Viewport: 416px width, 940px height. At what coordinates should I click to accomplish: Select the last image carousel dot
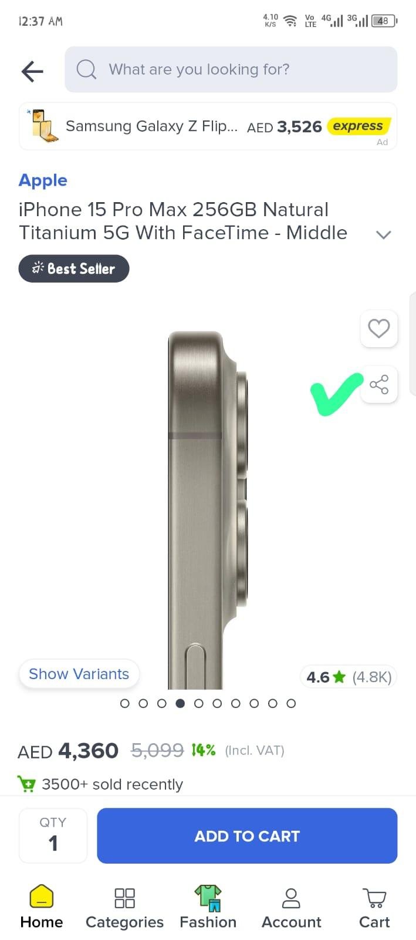(291, 703)
